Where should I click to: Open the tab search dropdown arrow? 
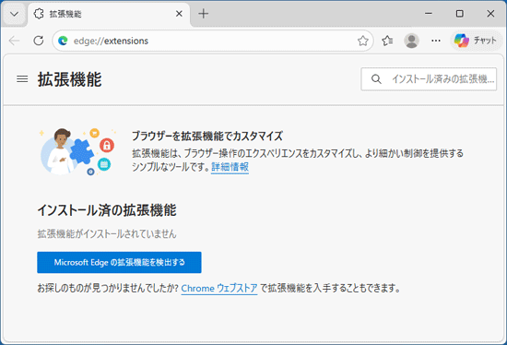point(14,14)
